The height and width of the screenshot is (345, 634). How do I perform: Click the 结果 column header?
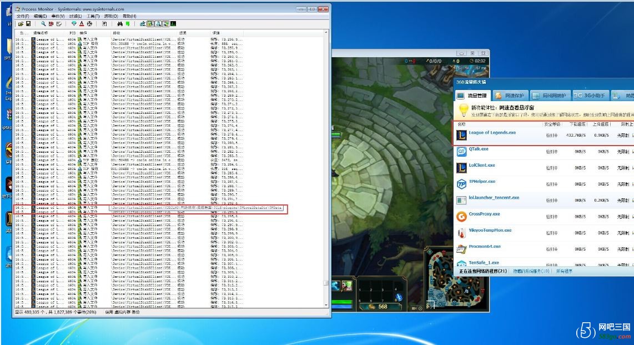coord(183,33)
